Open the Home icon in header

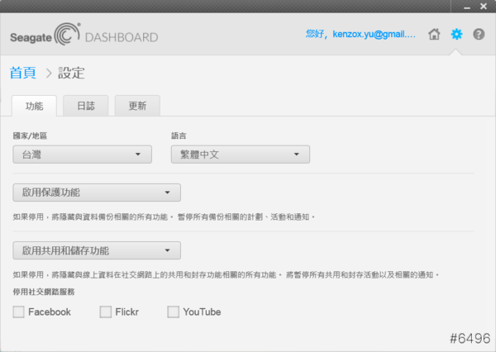434,34
